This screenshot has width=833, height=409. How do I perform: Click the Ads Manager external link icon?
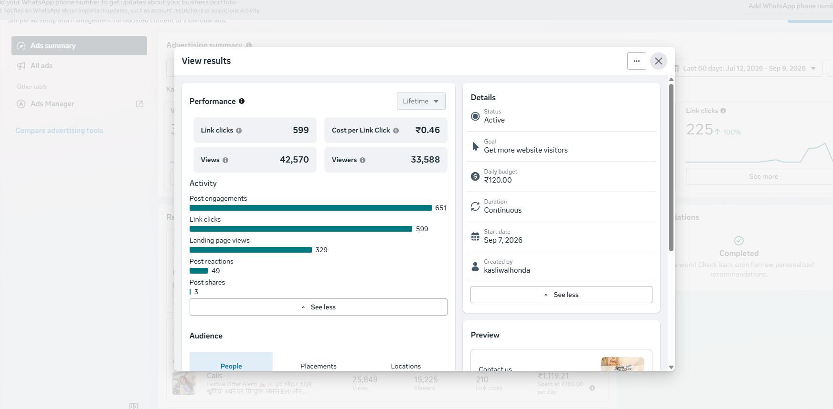tap(139, 104)
